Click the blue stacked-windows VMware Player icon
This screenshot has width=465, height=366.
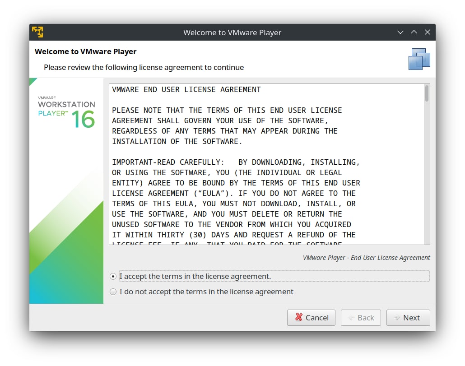(419, 59)
